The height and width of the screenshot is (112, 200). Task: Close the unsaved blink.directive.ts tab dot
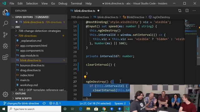pyautogui.click(x=98, y=11)
